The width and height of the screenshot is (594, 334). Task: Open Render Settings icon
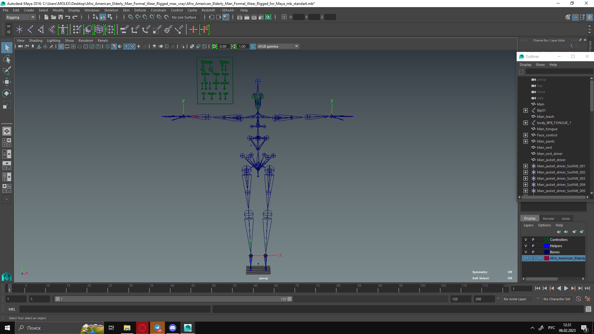[x=261, y=17]
